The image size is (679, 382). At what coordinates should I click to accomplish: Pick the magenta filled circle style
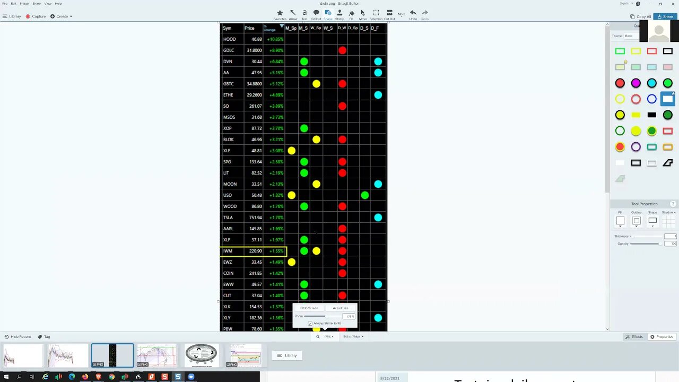pyautogui.click(x=636, y=83)
